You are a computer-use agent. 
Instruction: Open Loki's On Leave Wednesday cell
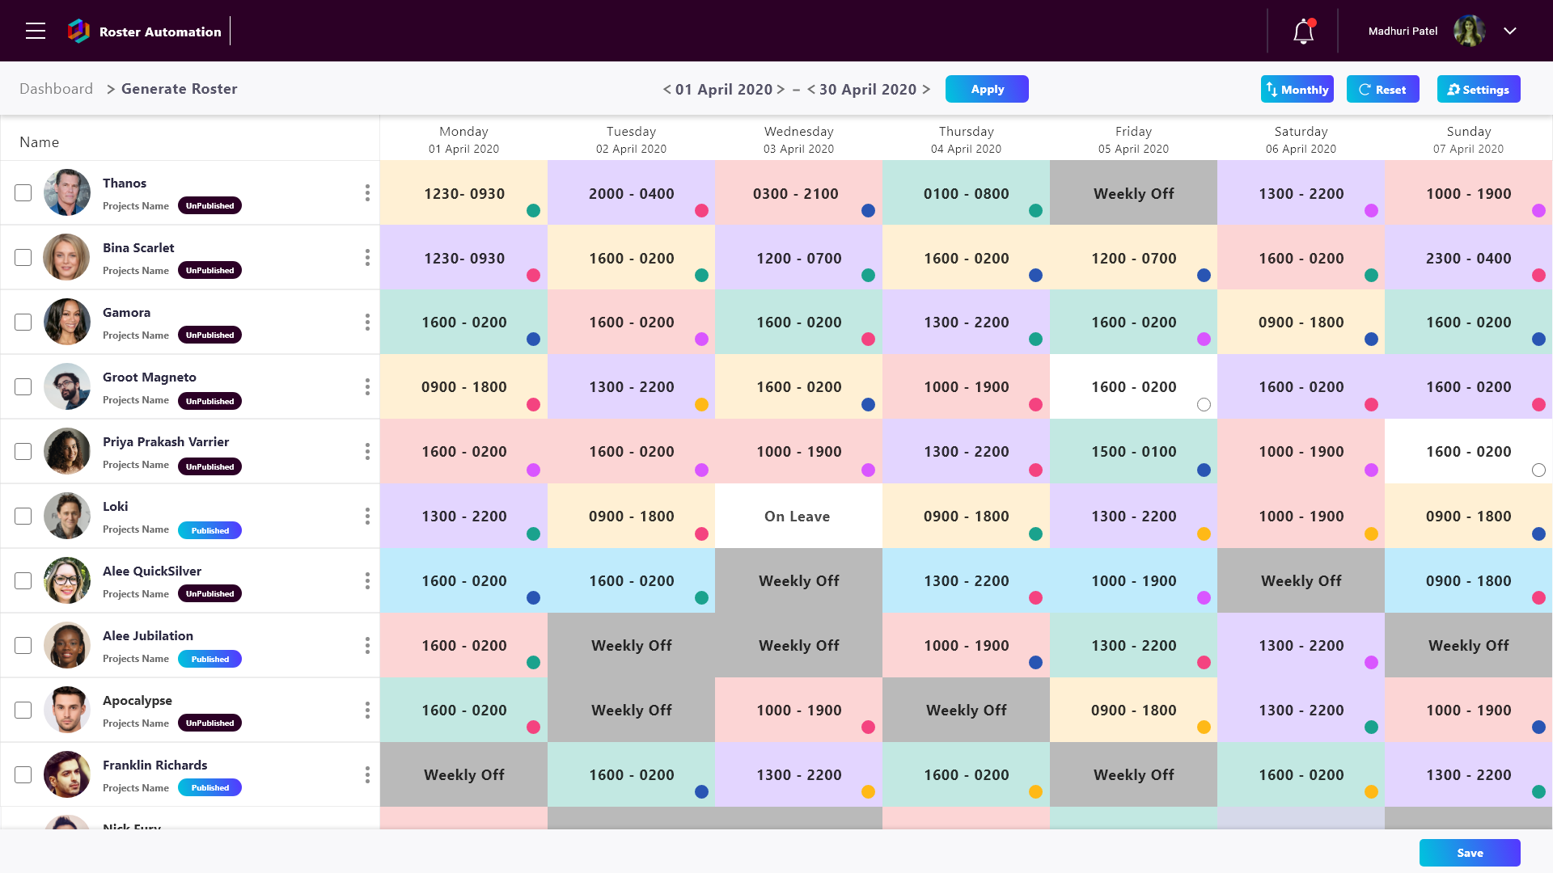798,516
